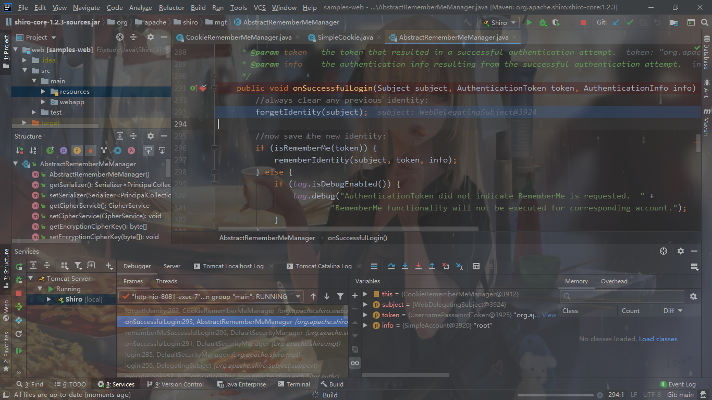Open the VCS menu
Screen dimensions: 712x400
coord(260,8)
